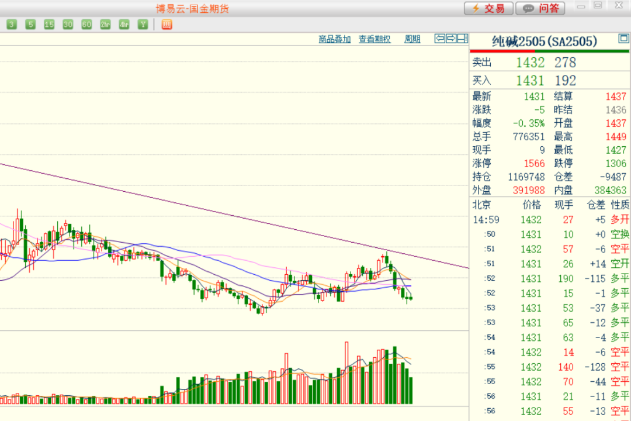Switch chart to 3-minute period
The width and height of the screenshot is (631, 421).
(12, 24)
